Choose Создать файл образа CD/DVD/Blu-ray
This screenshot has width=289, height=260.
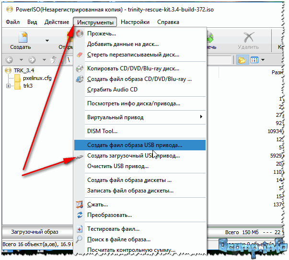(x=140, y=79)
